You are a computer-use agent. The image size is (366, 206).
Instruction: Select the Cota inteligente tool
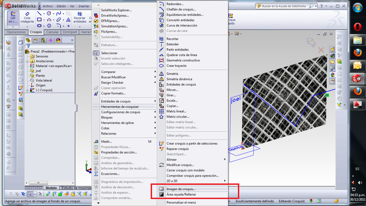coord(27,18)
